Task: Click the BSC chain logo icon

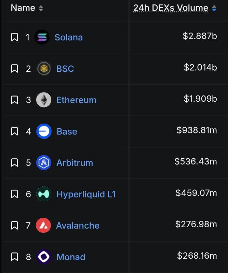Action: click(x=44, y=69)
